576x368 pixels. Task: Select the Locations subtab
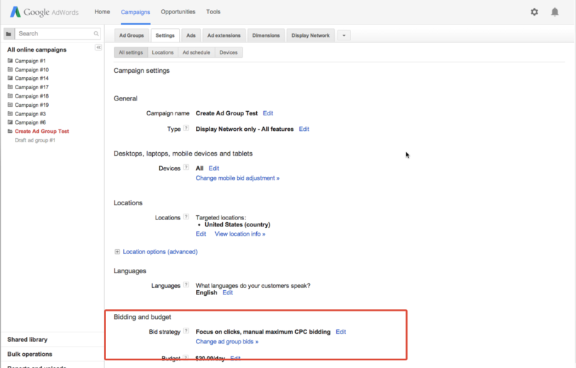click(x=163, y=52)
